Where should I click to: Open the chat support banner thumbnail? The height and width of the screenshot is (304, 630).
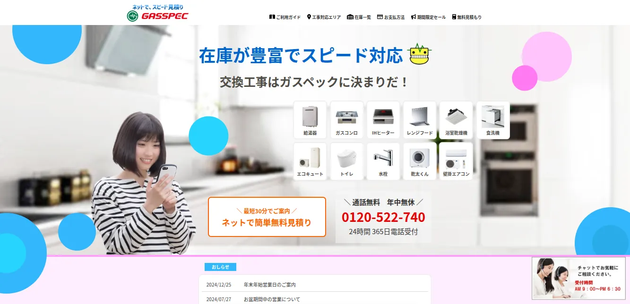pos(578,278)
